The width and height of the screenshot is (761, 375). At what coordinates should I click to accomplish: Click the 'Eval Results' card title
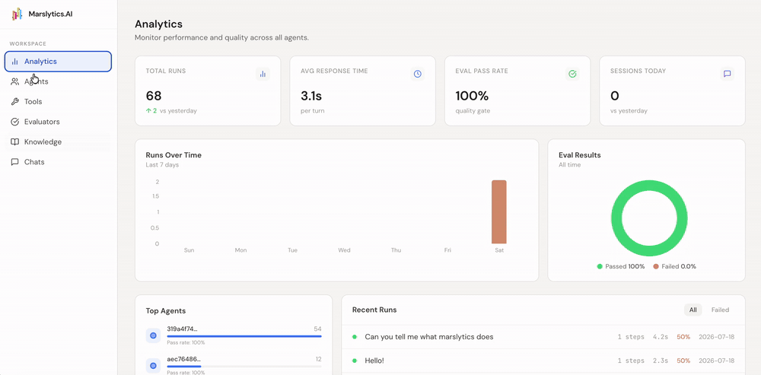point(579,155)
